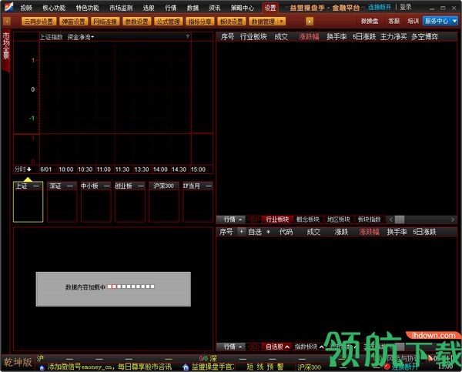Click the sector tab bar scrollbar right arrow
The height and width of the screenshot is (372, 462).
(453, 220)
